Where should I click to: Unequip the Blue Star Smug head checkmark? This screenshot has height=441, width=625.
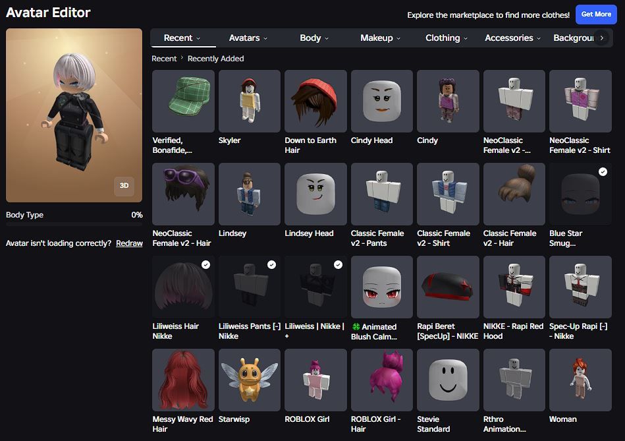coord(603,171)
